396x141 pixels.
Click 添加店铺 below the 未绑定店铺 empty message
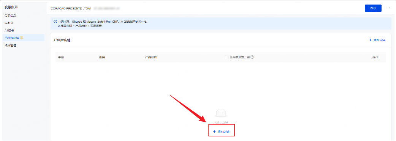[221, 132]
